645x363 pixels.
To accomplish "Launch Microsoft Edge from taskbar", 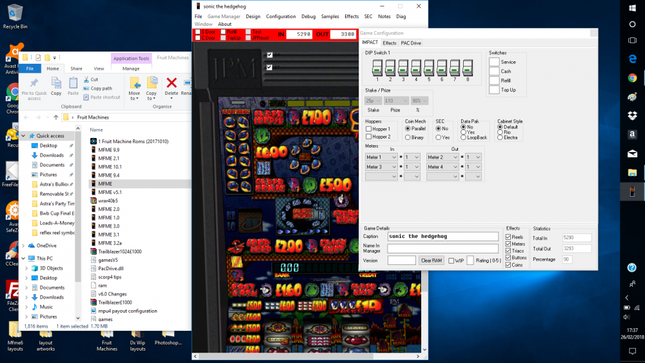I will [x=632, y=59].
